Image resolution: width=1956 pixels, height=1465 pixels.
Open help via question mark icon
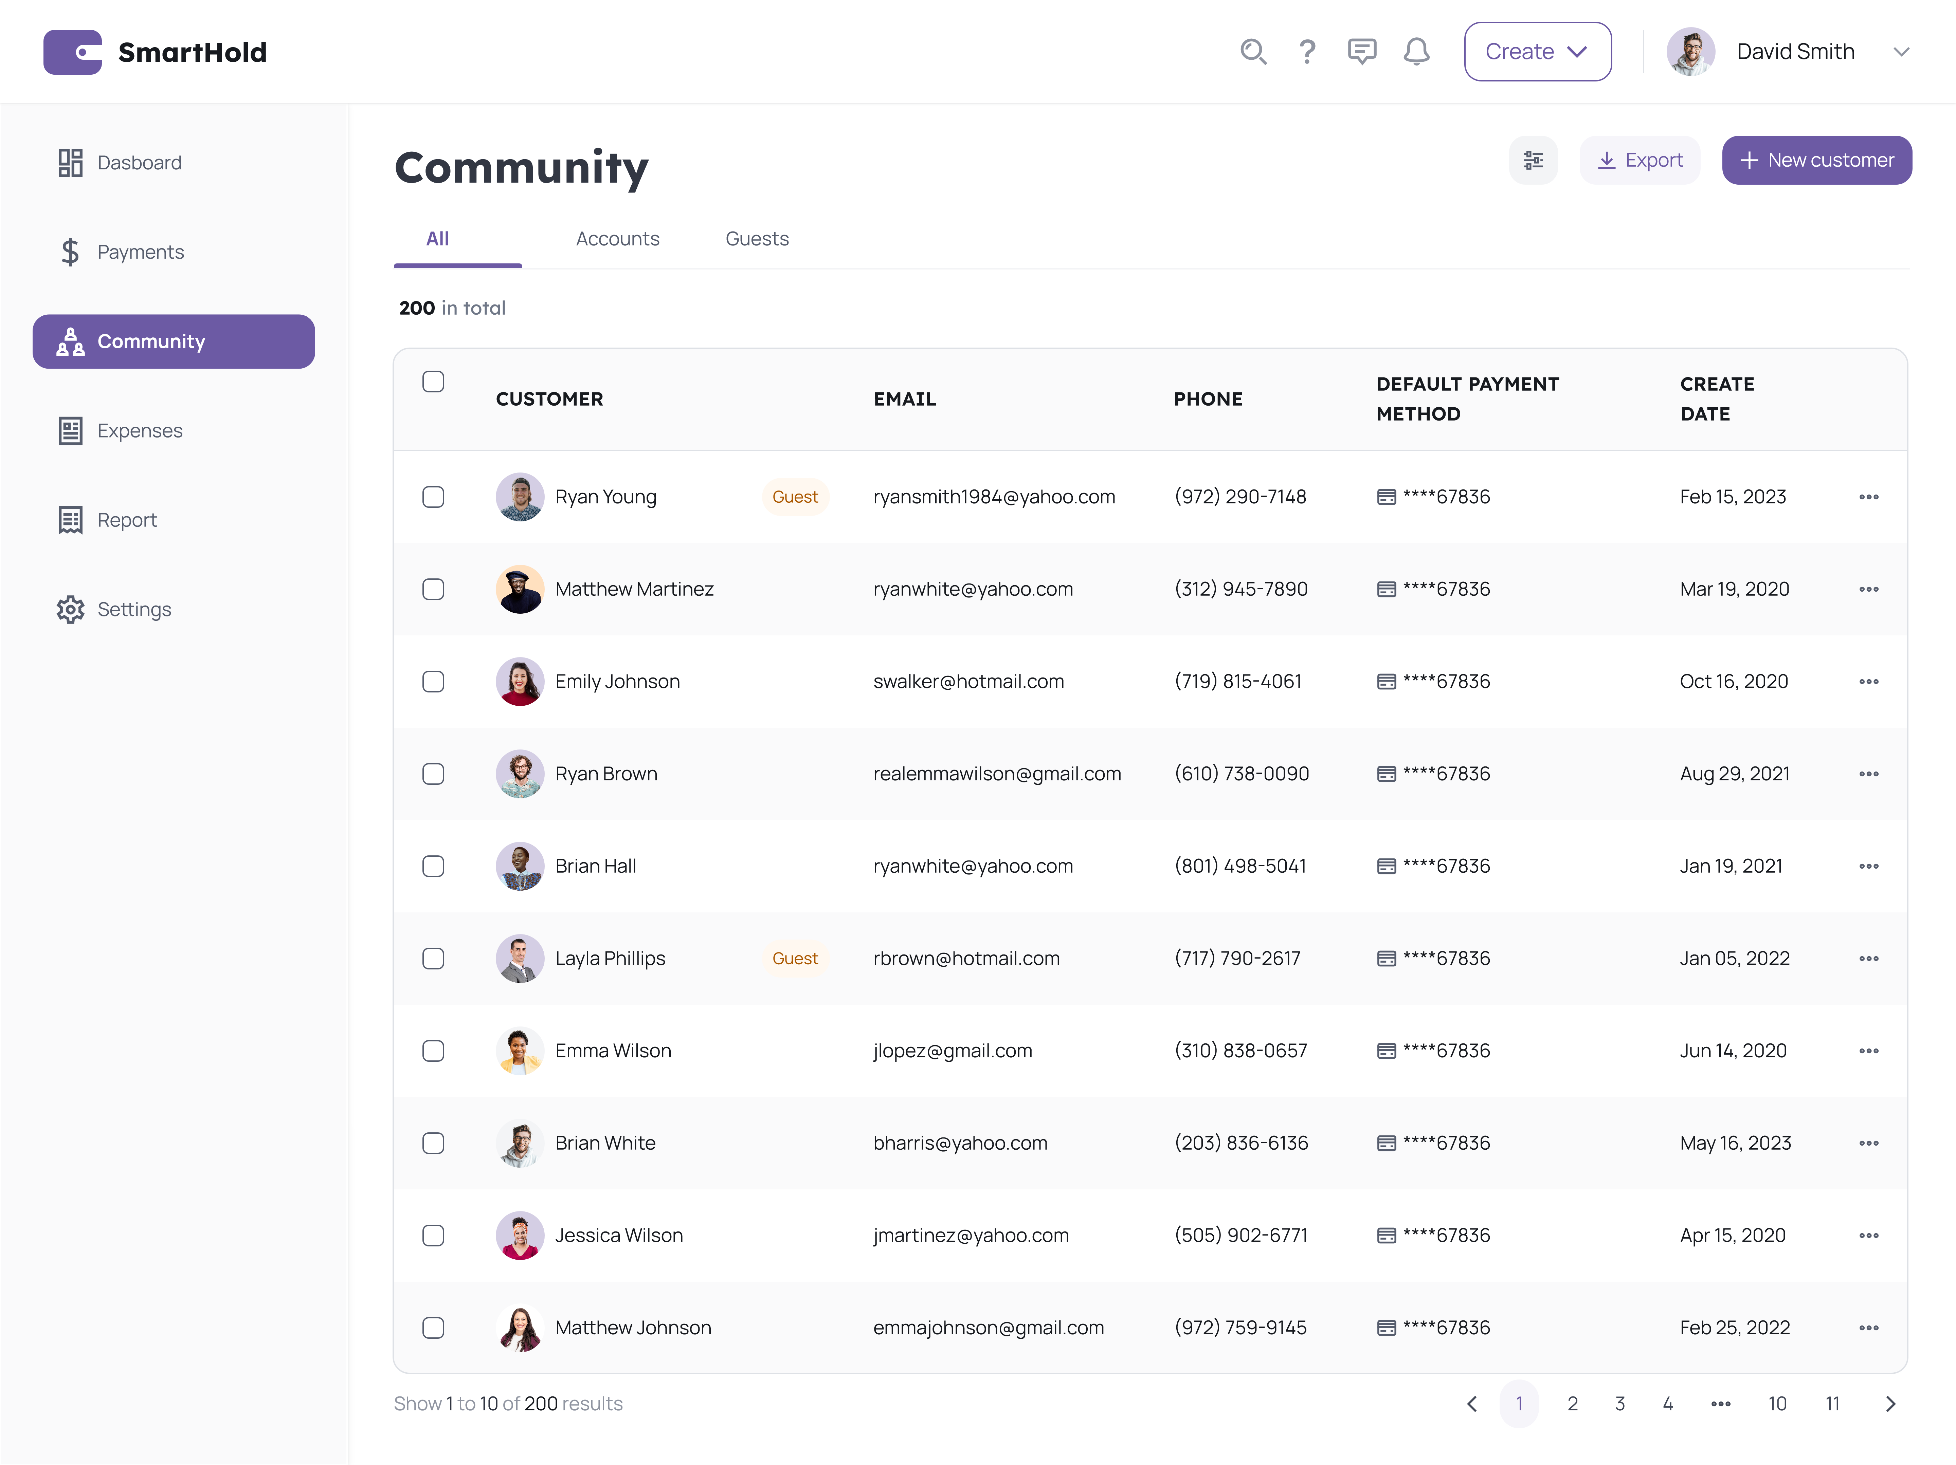coord(1307,51)
